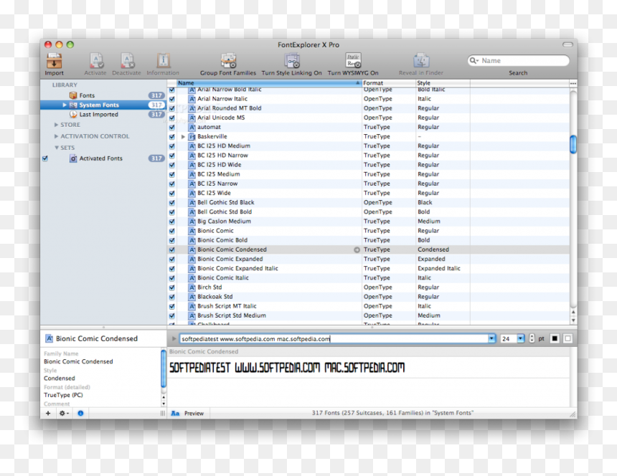Image resolution: width=617 pixels, height=476 pixels.
Task: Click the Import toolbar icon
Action: [x=54, y=61]
